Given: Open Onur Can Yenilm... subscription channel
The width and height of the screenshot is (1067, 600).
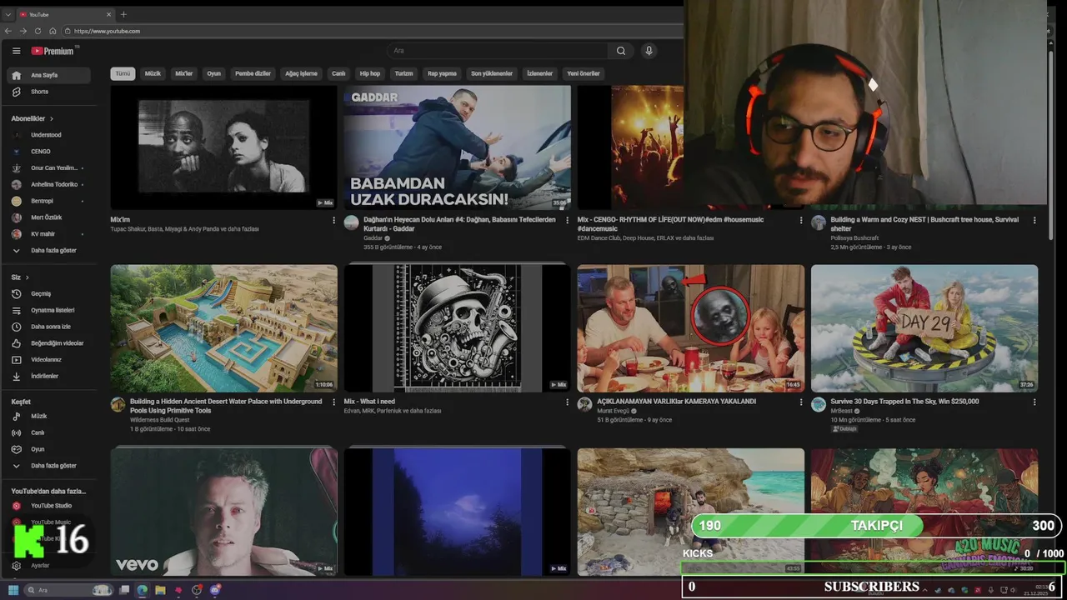Looking at the screenshot, I should coord(50,167).
